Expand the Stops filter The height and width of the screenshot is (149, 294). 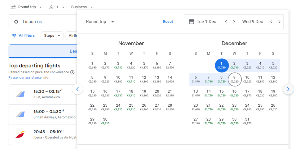52,36
